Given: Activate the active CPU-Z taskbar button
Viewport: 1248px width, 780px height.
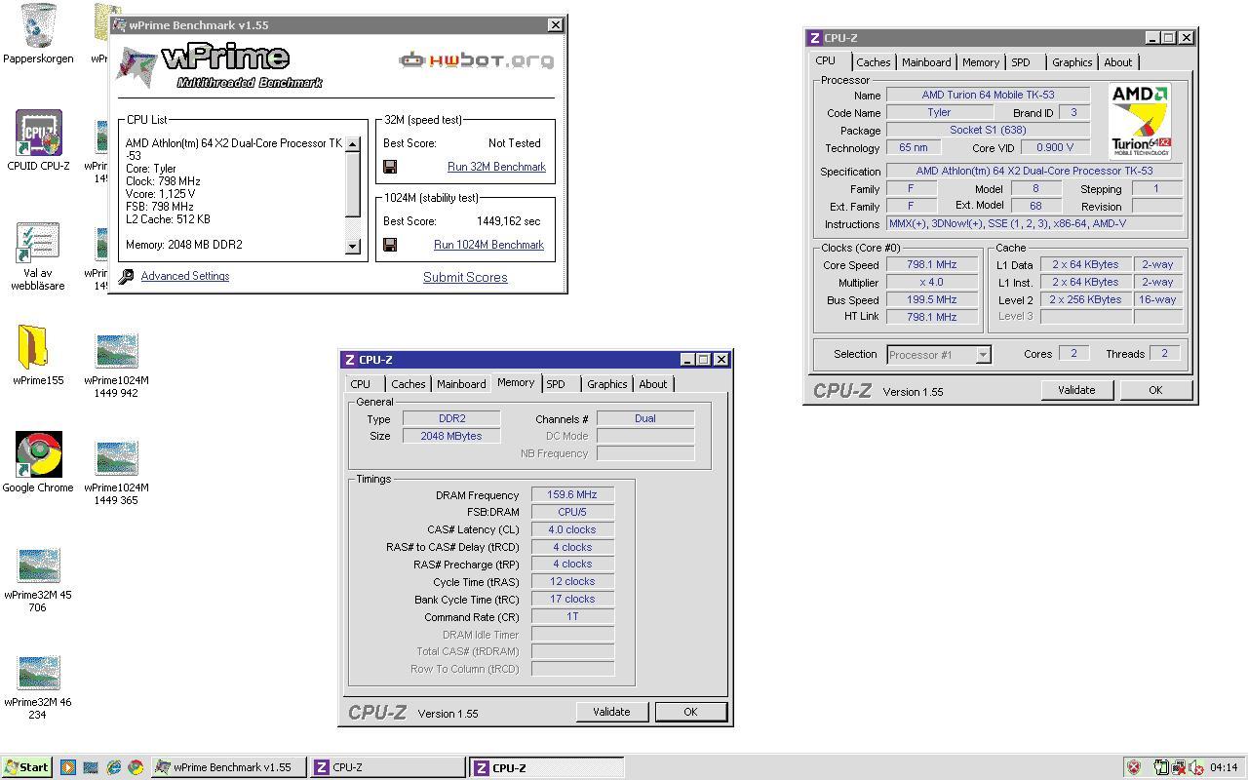Looking at the screenshot, I should point(546,767).
